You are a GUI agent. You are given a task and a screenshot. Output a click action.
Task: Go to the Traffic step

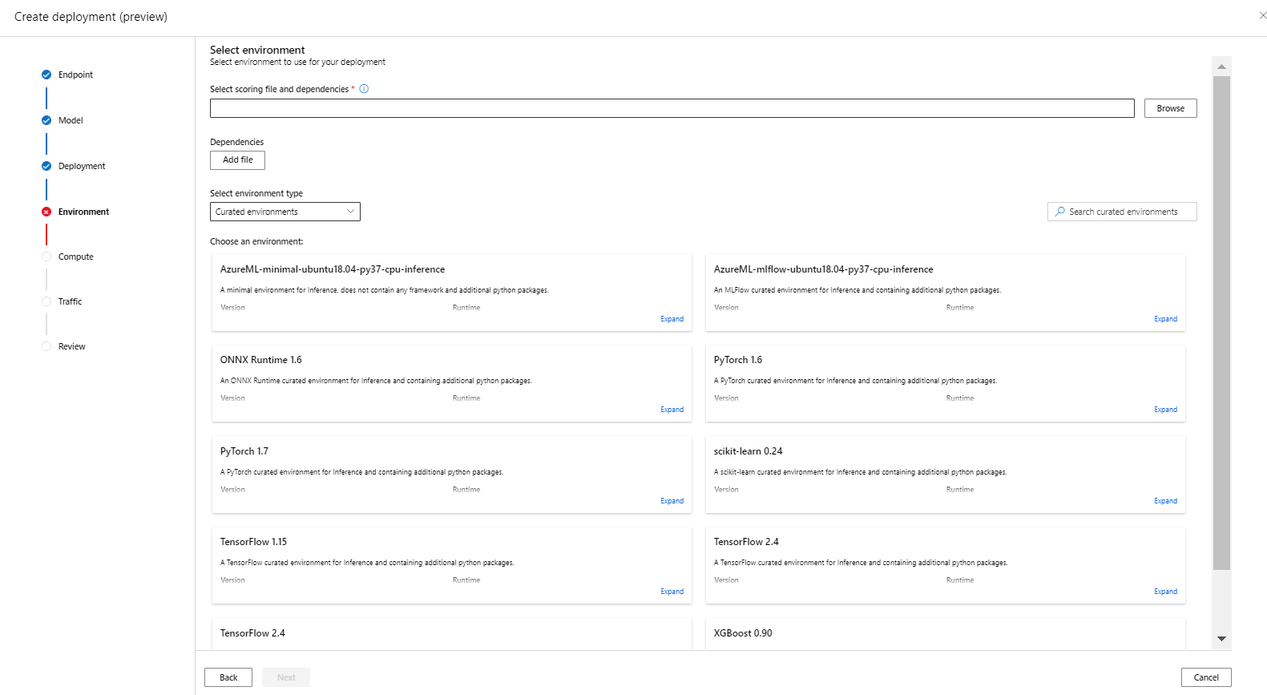(x=70, y=301)
